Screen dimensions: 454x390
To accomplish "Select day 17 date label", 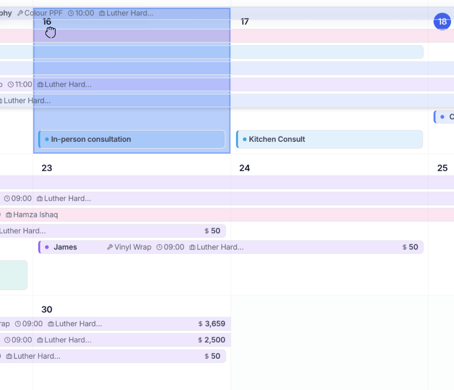I will 244,22.
